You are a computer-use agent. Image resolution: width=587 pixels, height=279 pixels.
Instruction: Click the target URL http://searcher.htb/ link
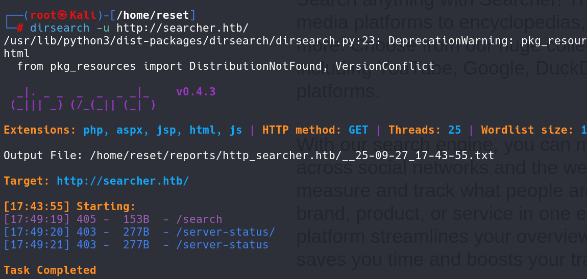tap(123, 181)
